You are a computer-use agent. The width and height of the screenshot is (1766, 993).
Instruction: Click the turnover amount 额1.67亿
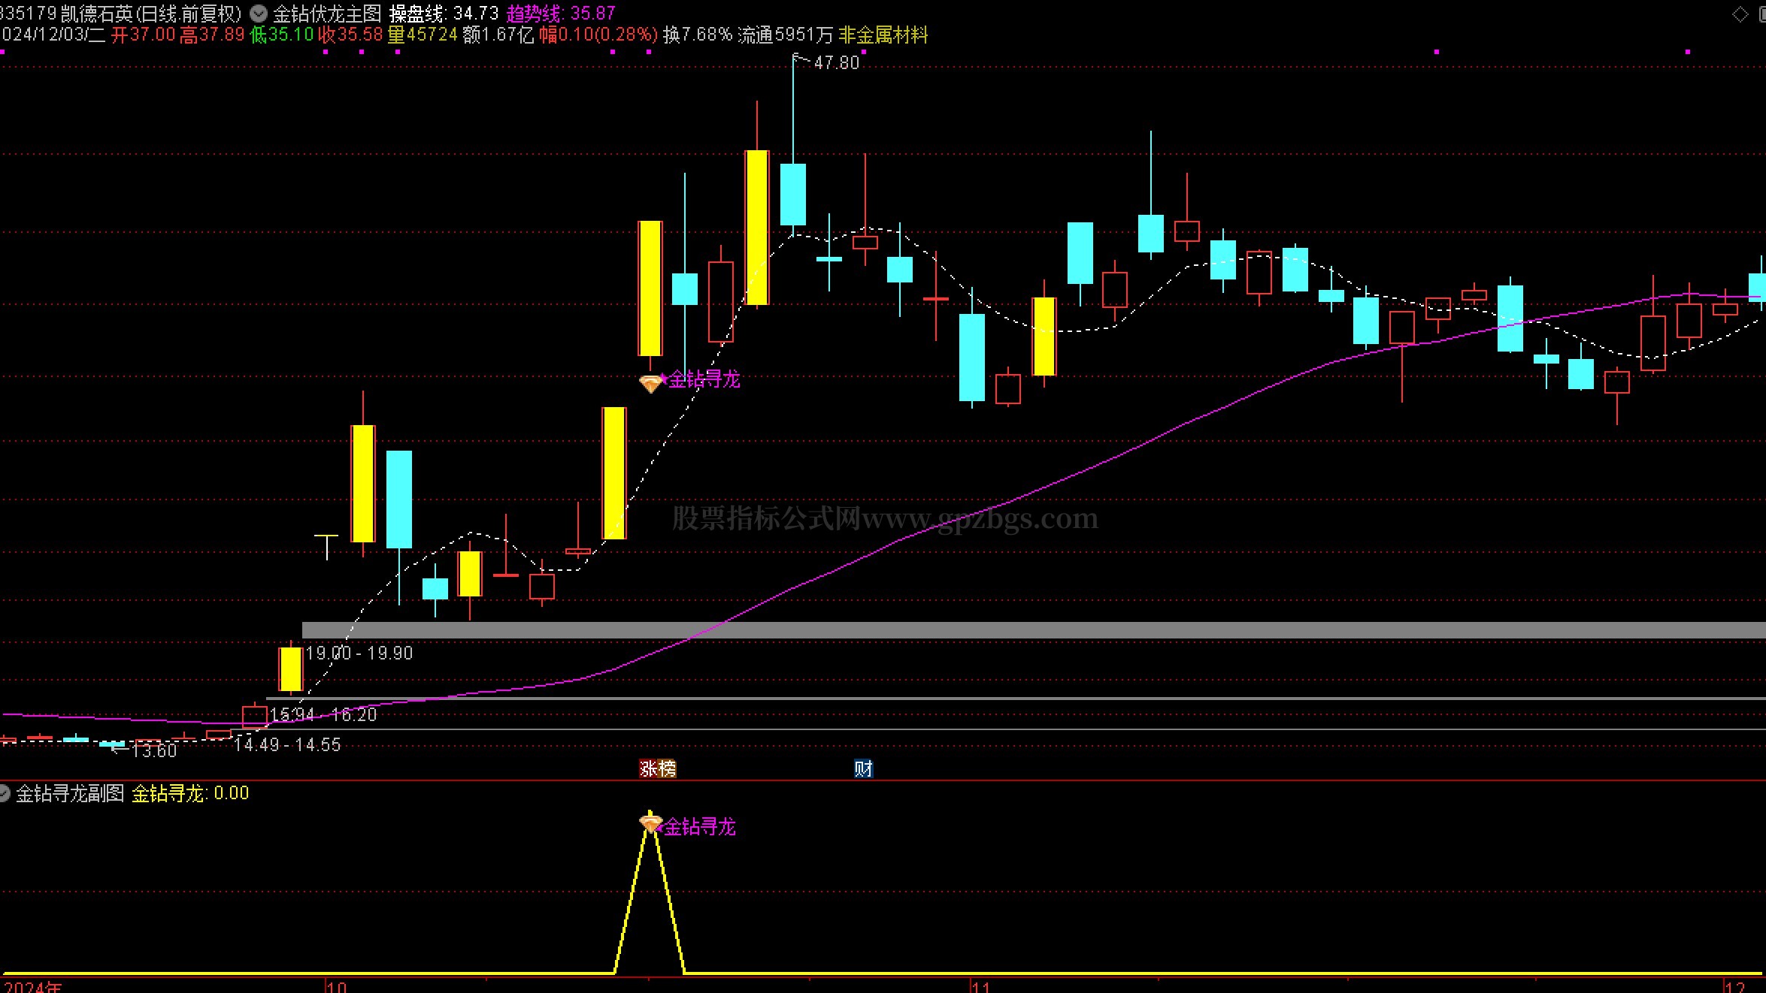[x=498, y=35]
